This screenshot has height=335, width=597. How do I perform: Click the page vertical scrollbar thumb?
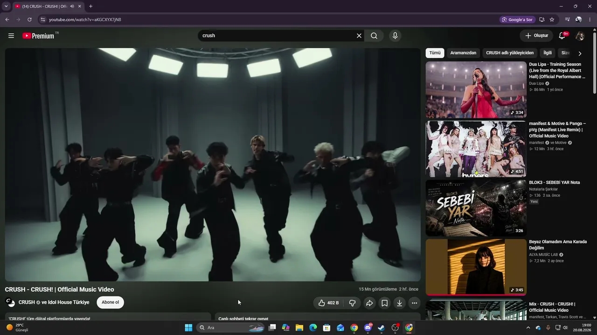point(595,63)
